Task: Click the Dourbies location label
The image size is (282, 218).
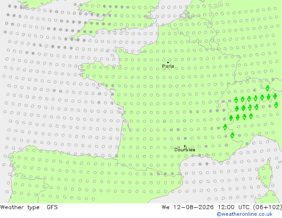Action: point(185,149)
